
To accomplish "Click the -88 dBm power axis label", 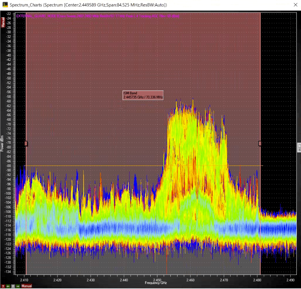I will pos(8,166).
